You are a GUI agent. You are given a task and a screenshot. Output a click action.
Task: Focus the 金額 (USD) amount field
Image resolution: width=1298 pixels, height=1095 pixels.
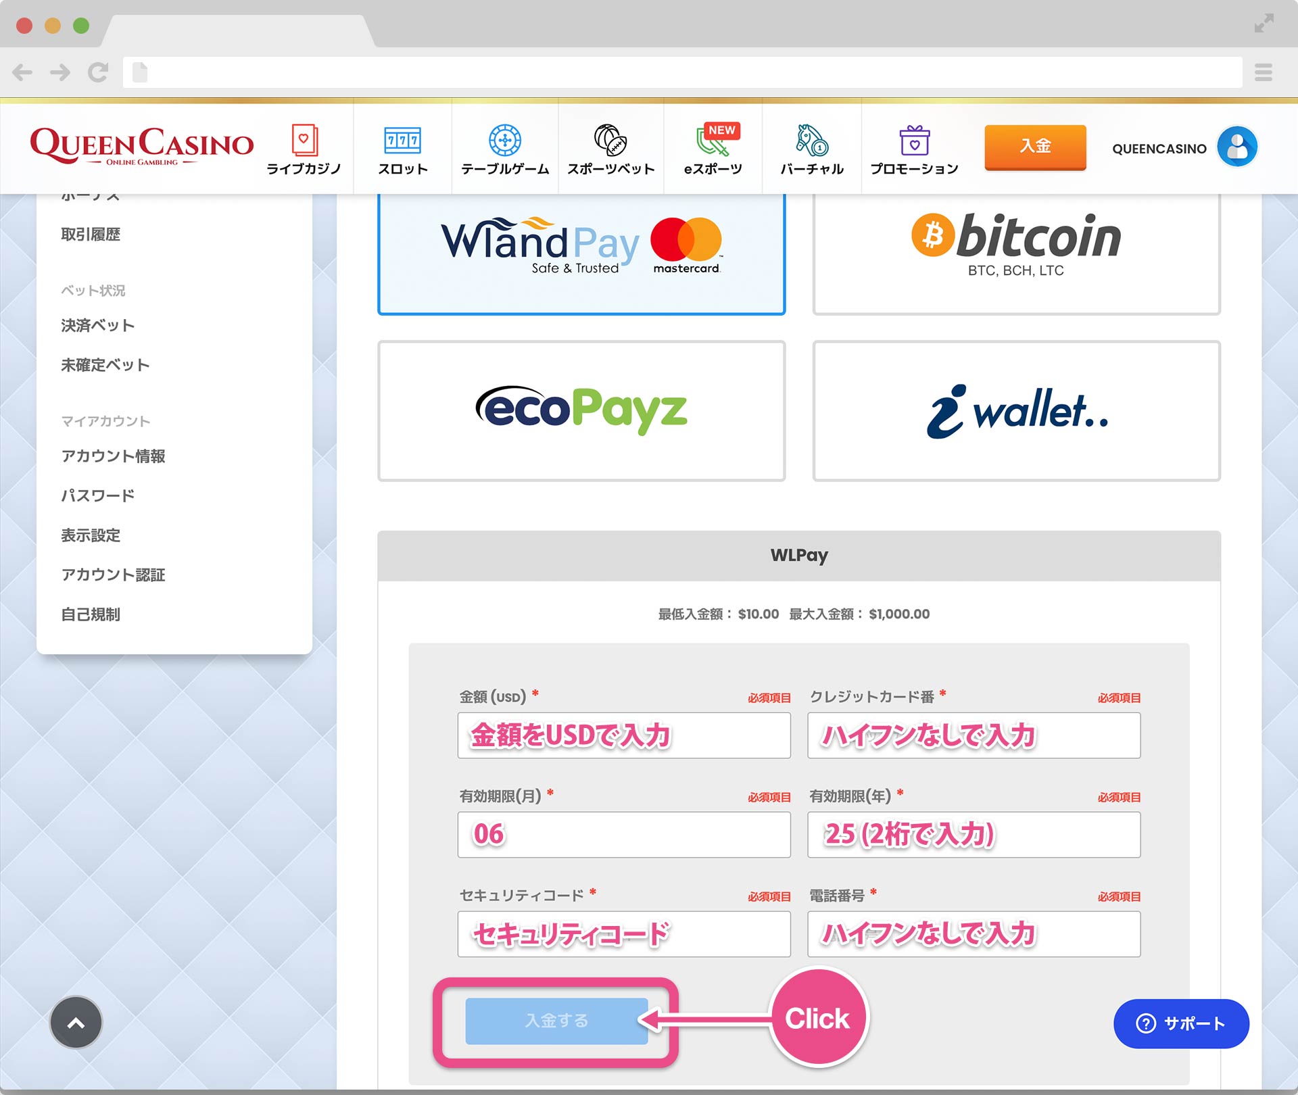(624, 735)
